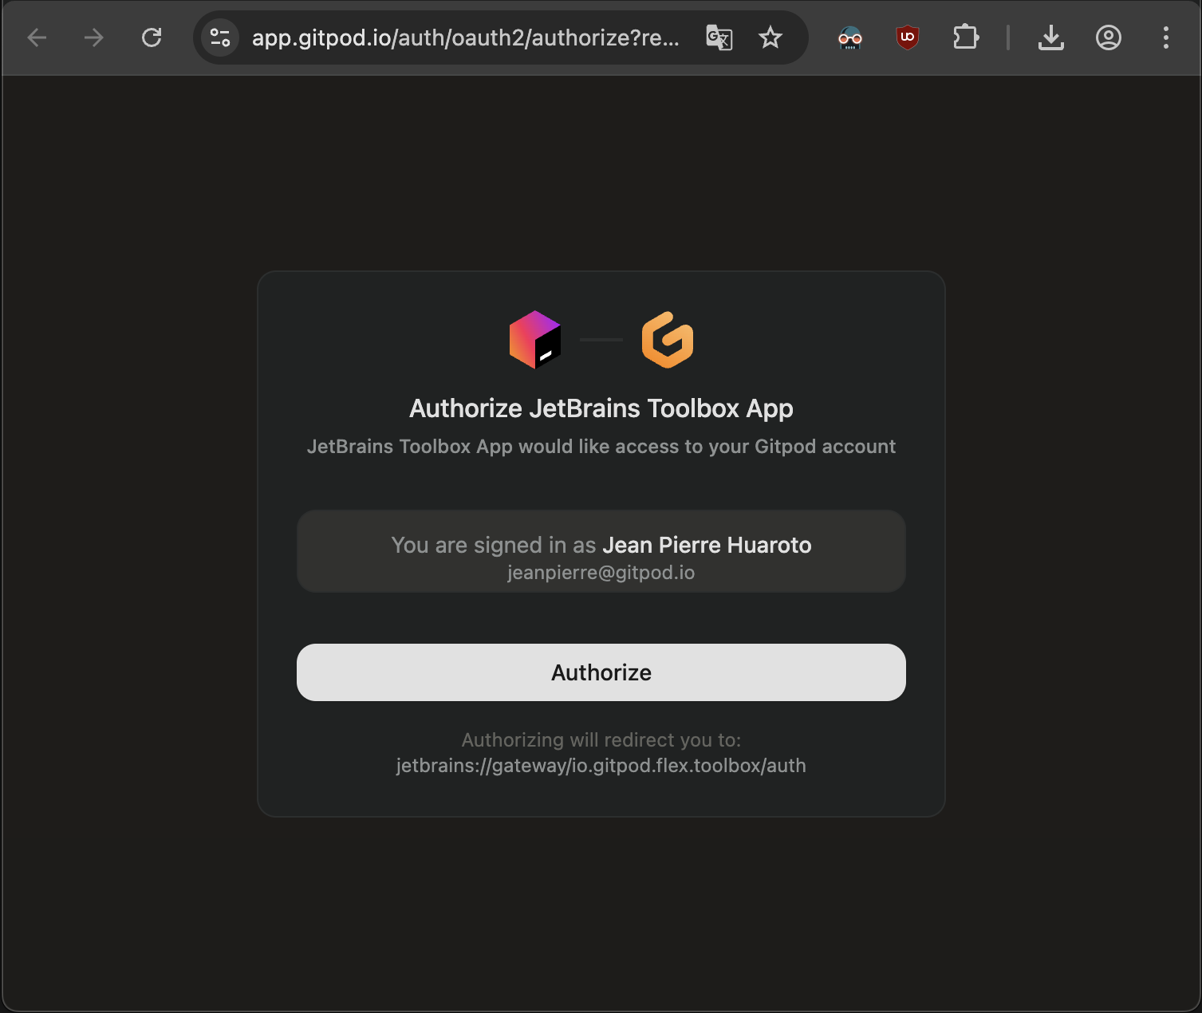
Task: Click the signed-in name Jean Pierre Huaroto
Action: point(707,545)
